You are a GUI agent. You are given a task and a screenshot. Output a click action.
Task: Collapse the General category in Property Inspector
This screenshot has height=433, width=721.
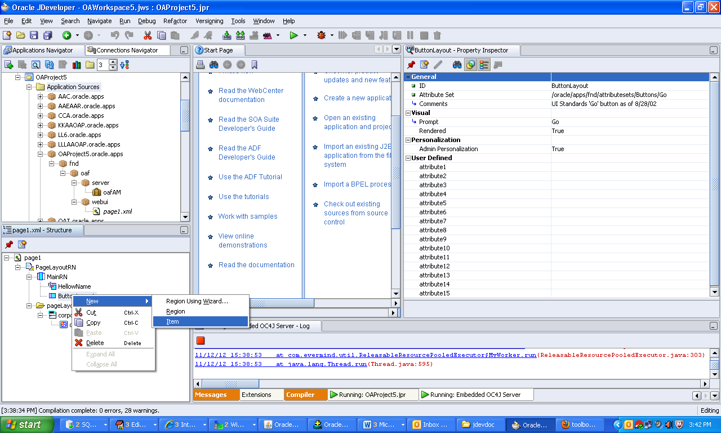click(408, 77)
